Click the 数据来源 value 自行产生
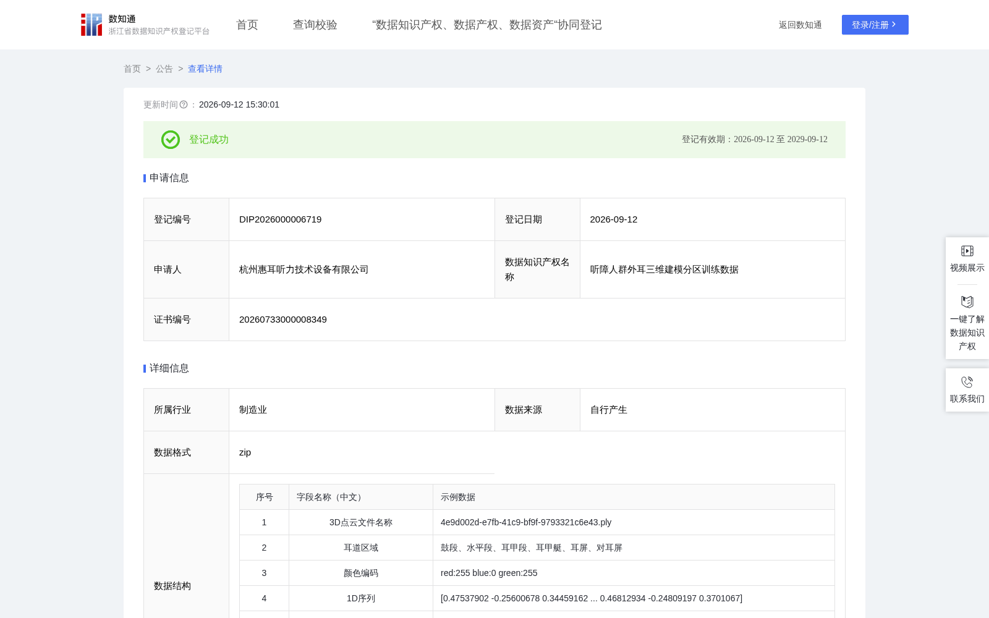 (x=609, y=410)
